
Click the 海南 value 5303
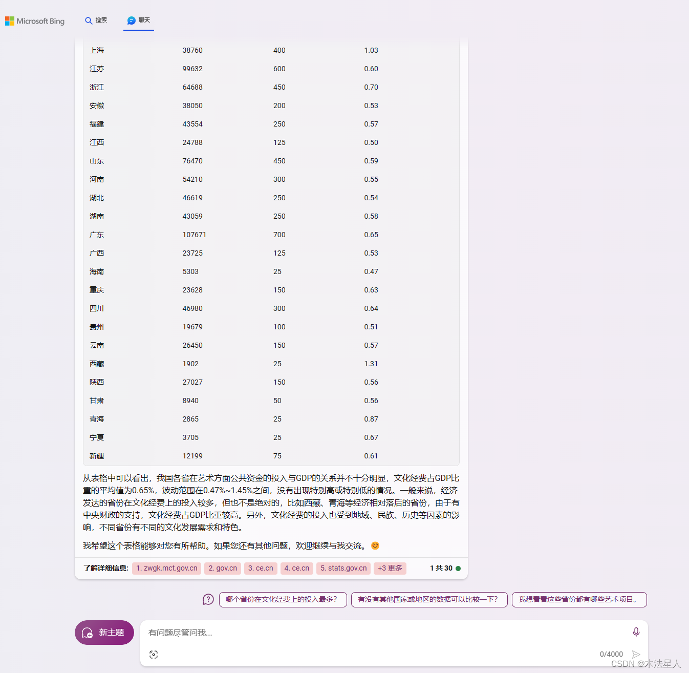[190, 271]
